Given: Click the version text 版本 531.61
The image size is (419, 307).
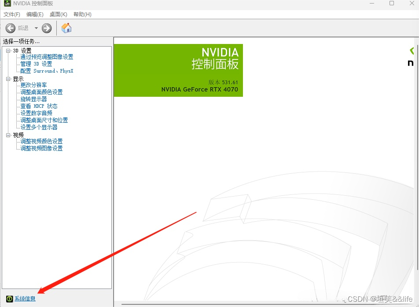Looking at the screenshot, I should [223, 82].
